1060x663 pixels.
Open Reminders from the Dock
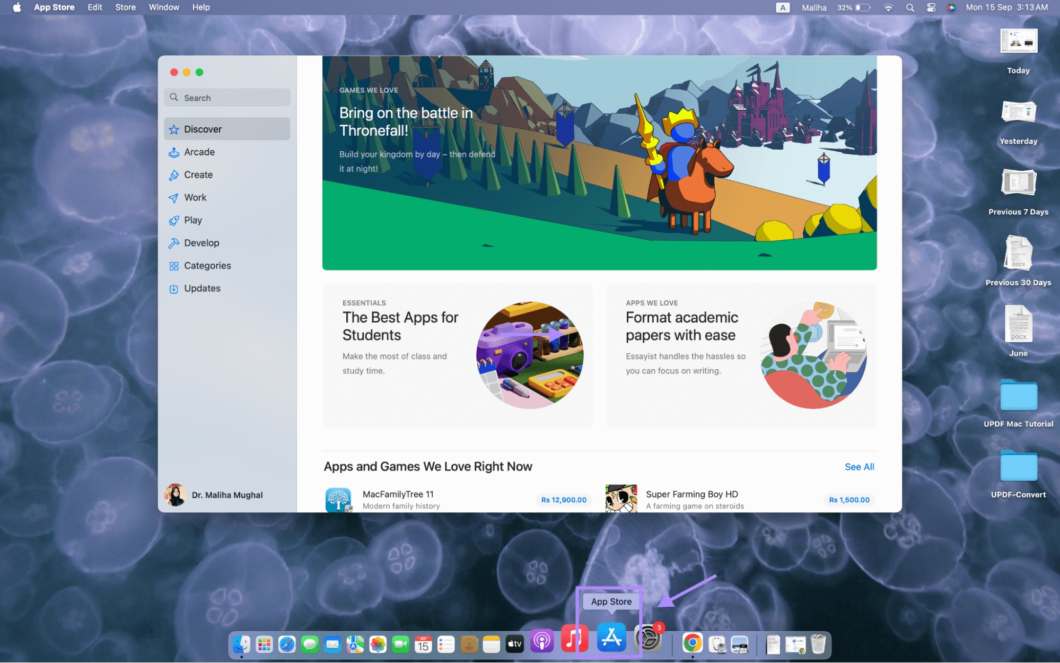click(446, 644)
